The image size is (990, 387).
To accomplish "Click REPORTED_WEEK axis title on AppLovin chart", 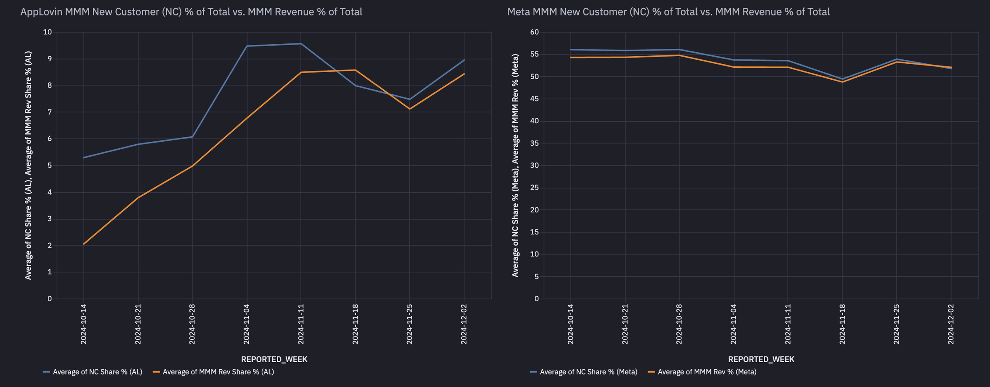I will click(274, 359).
